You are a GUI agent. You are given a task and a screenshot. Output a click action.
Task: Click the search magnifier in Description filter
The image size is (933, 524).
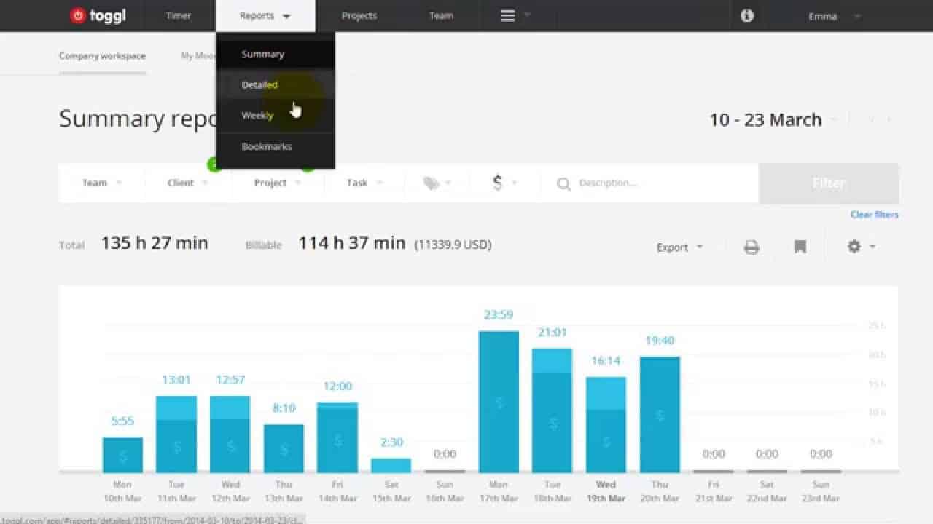(x=563, y=184)
